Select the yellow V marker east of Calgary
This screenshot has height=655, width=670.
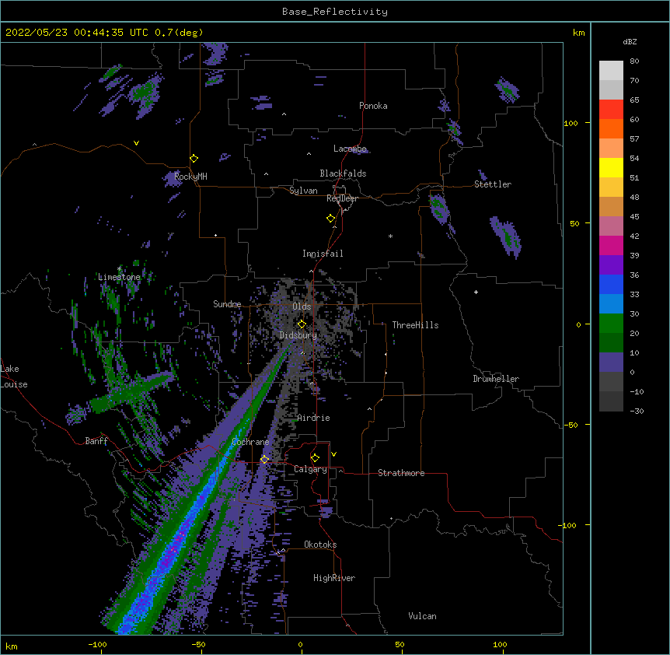click(333, 454)
